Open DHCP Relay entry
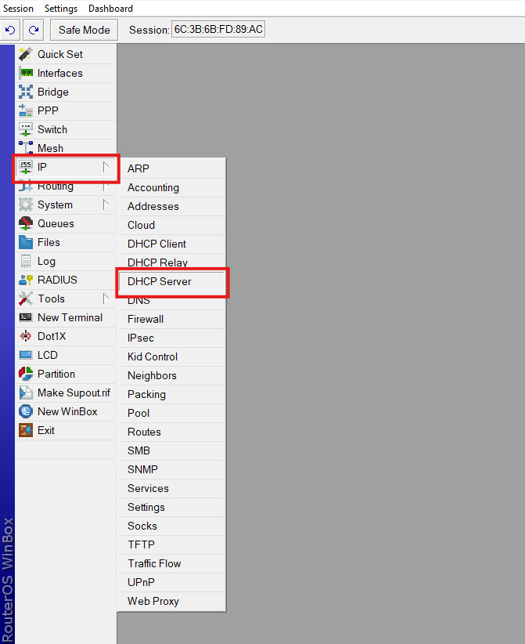Screen dimensions: 525x644 172,262
